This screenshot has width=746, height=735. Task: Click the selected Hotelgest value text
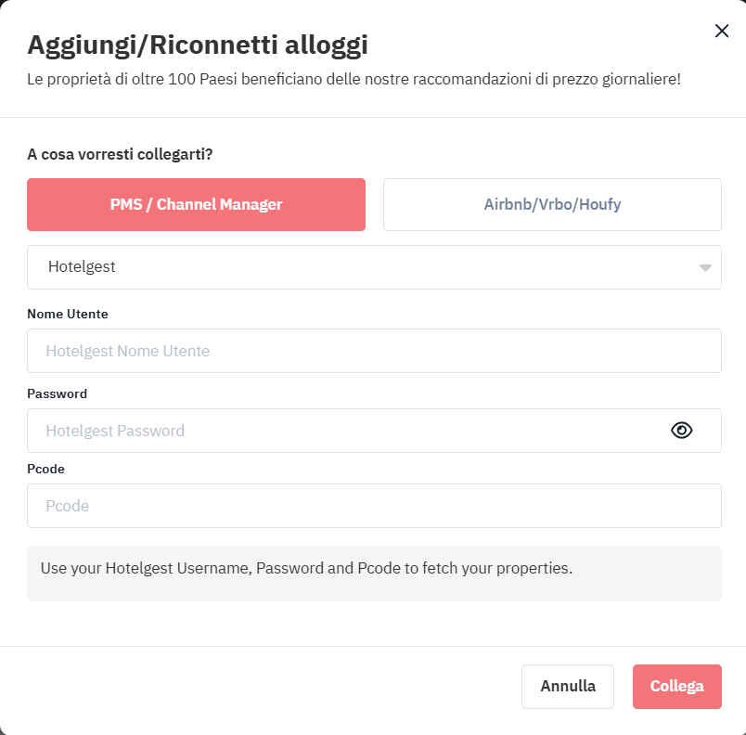(82, 267)
